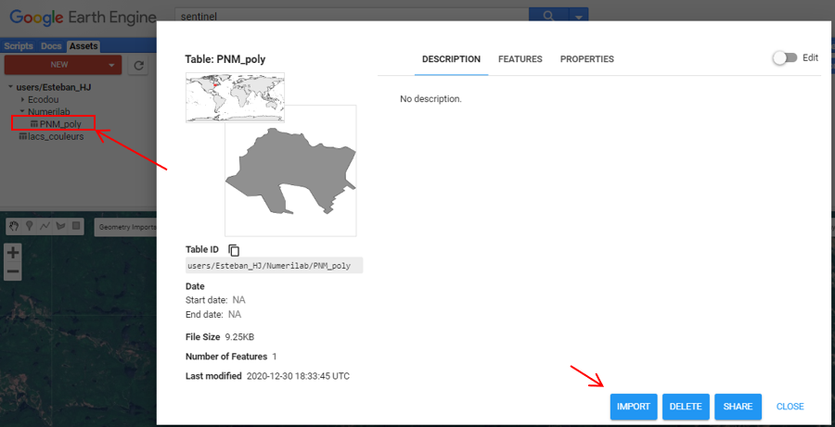Zoom out on the map
The image size is (835, 427).
click(13, 271)
